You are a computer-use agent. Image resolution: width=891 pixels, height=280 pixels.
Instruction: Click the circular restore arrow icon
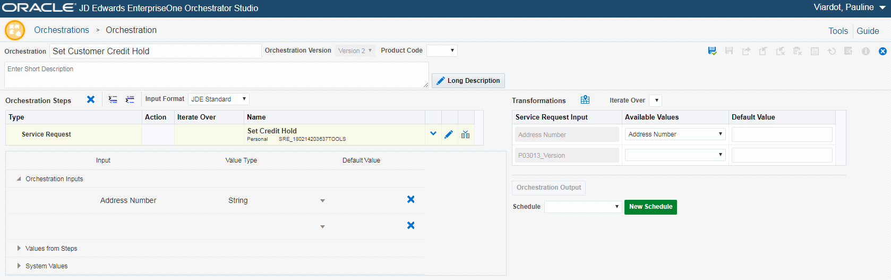pyautogui.click(x=832, y=51)
